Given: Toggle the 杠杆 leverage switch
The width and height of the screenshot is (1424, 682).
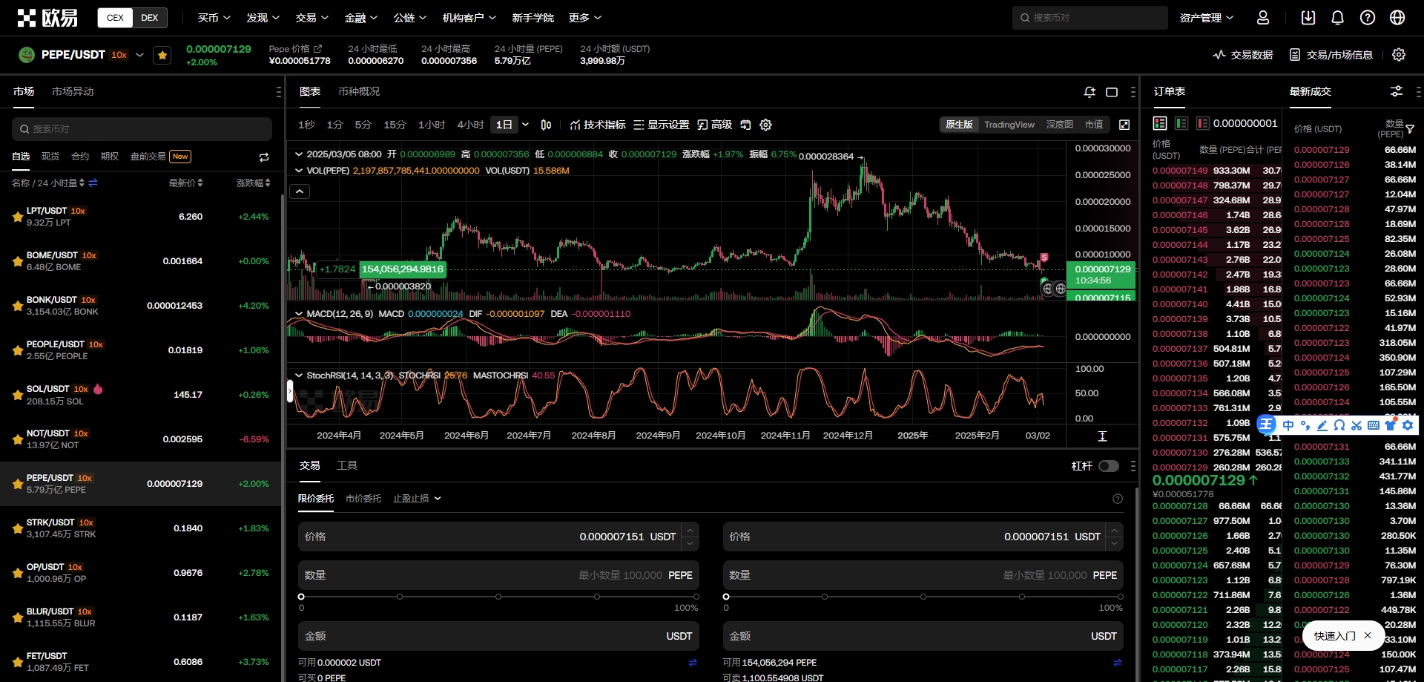Looking at the screenshot, I should tap(1108, 466).
